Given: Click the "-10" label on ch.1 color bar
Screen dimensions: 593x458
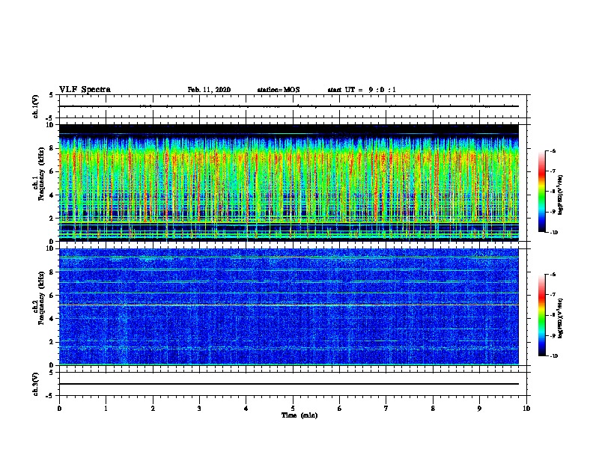Looking at the screenshot, I should tap(554, 233).
